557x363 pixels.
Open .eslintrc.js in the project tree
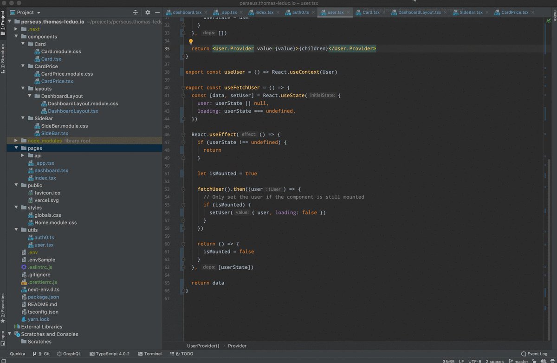pyautogui.click(x=37, y=267)
